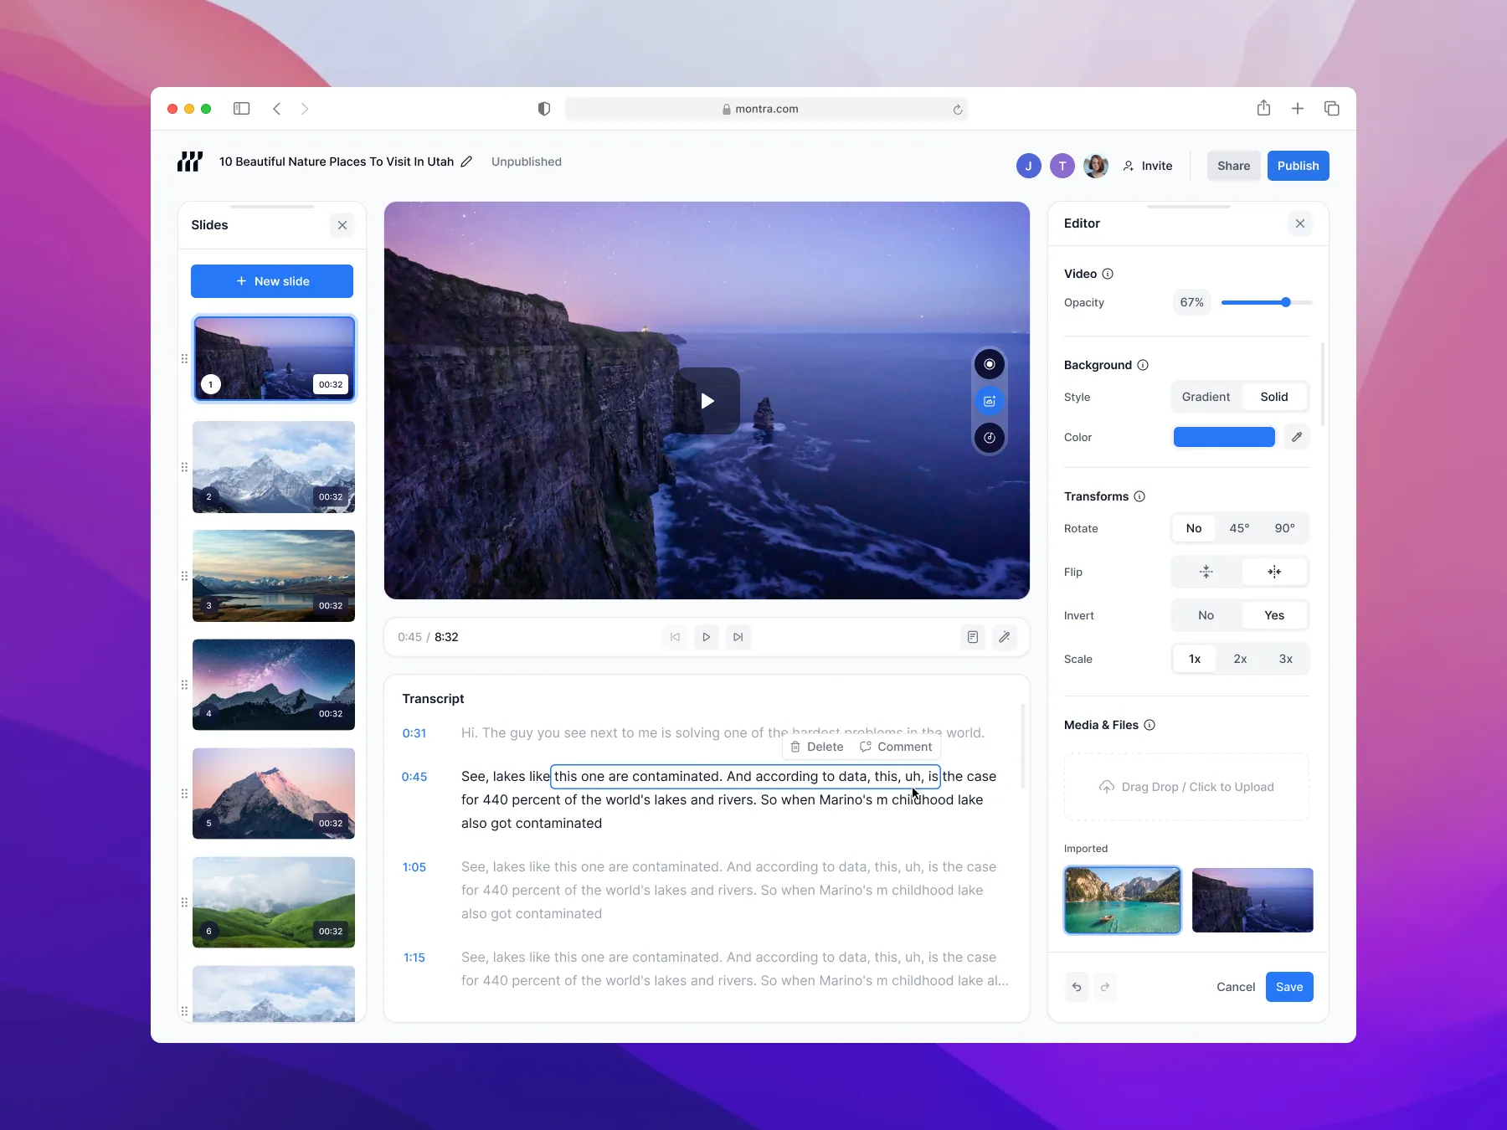Select slide 2 snowy mountain thumbnail
The width and height of the screenshot is (1507, 1130).
click(x=274, y=467)
